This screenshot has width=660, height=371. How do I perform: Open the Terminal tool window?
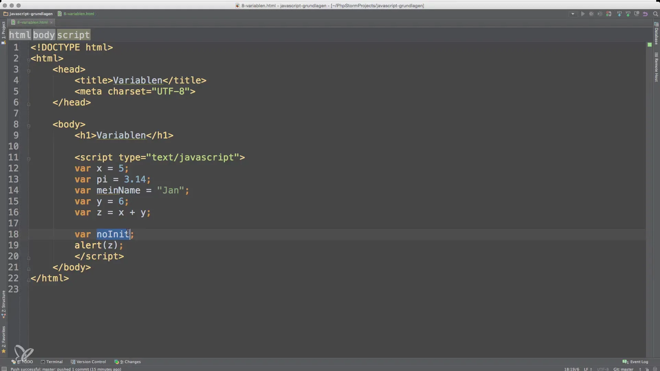click(x=52, y=362)
